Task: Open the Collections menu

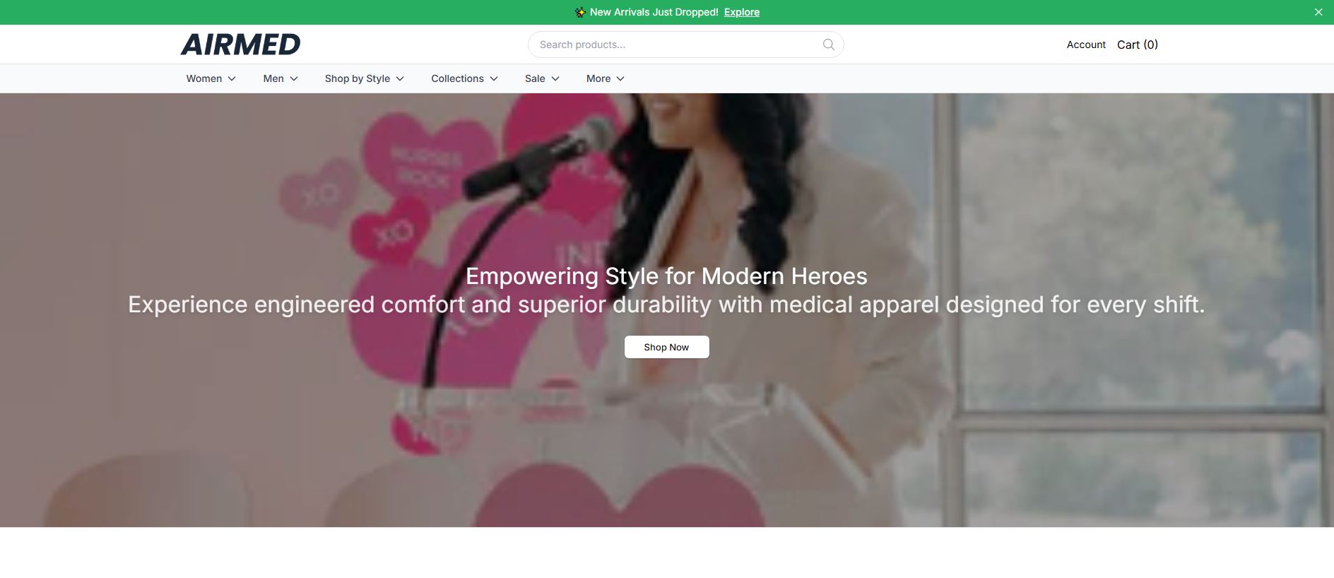Action: (x=464, y=78)
